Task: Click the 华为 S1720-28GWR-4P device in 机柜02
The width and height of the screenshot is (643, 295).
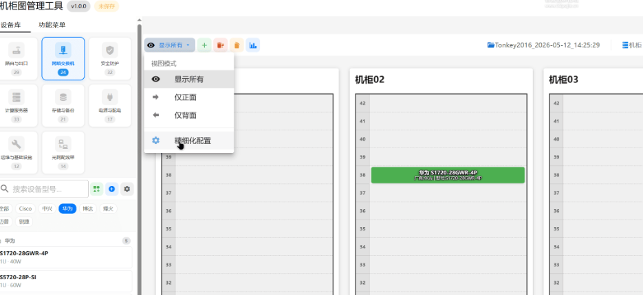Action: (448, 175)
